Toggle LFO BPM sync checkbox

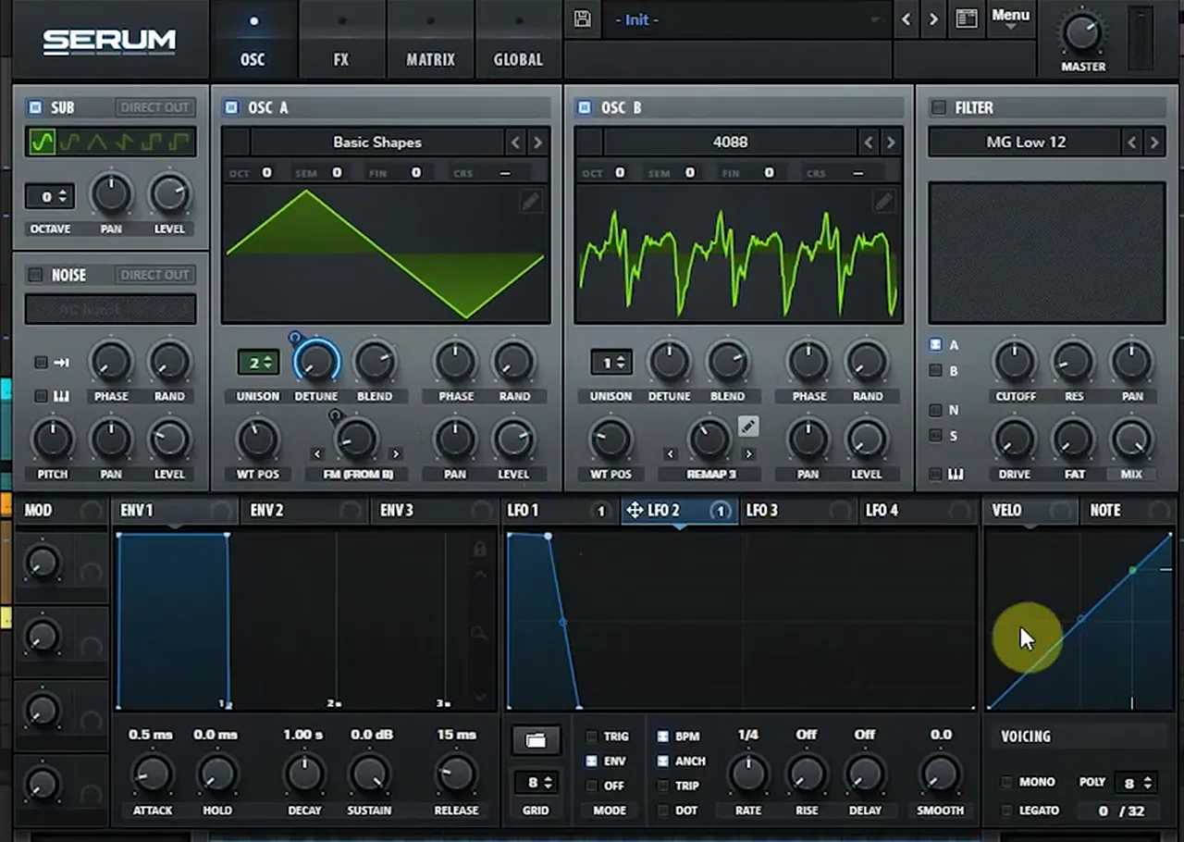click(662, 737)
